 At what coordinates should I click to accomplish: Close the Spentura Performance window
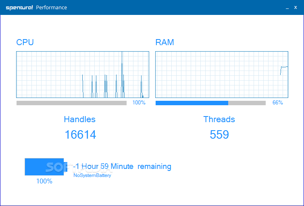pyautogui.click(x=296, y=7)
